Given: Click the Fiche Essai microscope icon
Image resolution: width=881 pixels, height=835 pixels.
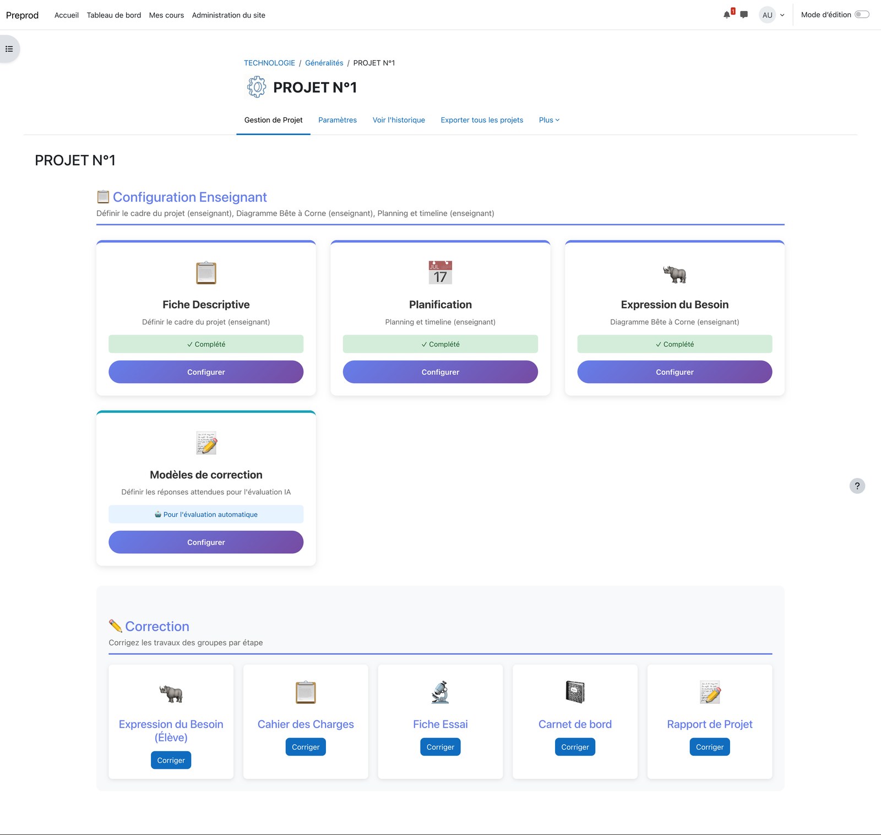Looking at the screenshot, I should [440, 692].
